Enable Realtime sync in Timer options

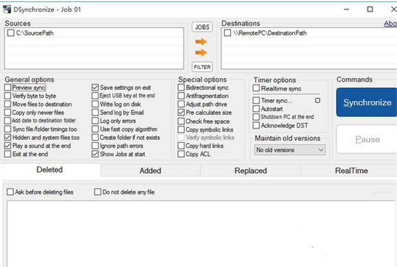point(257,88)
